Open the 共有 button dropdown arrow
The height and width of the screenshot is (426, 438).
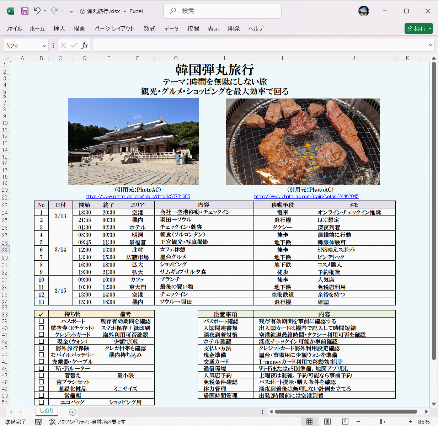pyautogui.click(x=429, y=28)
